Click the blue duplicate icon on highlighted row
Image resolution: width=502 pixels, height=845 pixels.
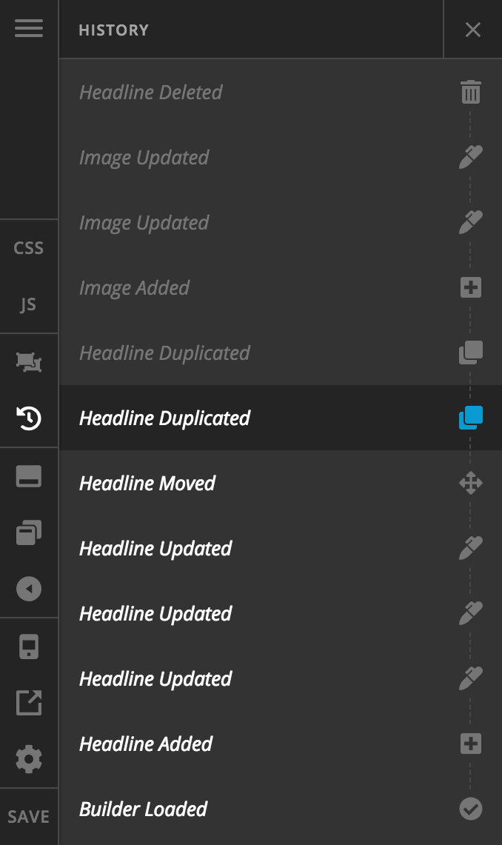[471, 418]
